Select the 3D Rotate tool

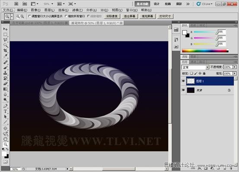pyautogui.click(x=5, y=128)
